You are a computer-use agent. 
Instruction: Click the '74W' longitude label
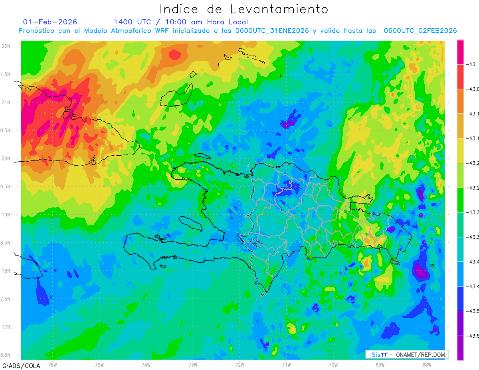pyautogui.click(x=146, y=364)
